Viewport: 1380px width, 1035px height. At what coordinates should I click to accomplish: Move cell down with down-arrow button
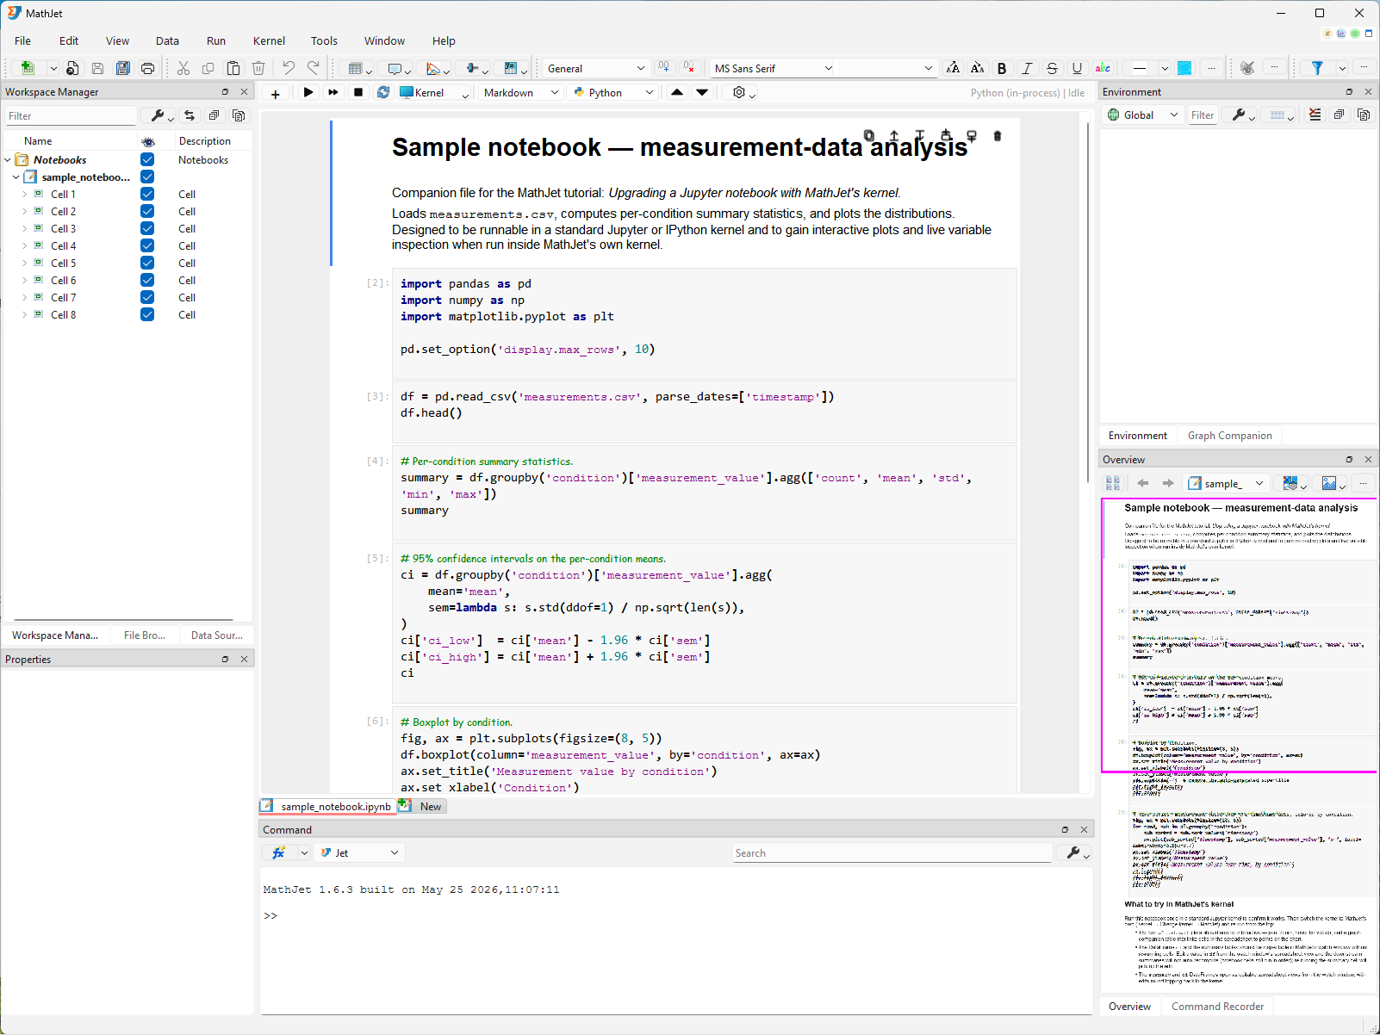pos(703,92)
